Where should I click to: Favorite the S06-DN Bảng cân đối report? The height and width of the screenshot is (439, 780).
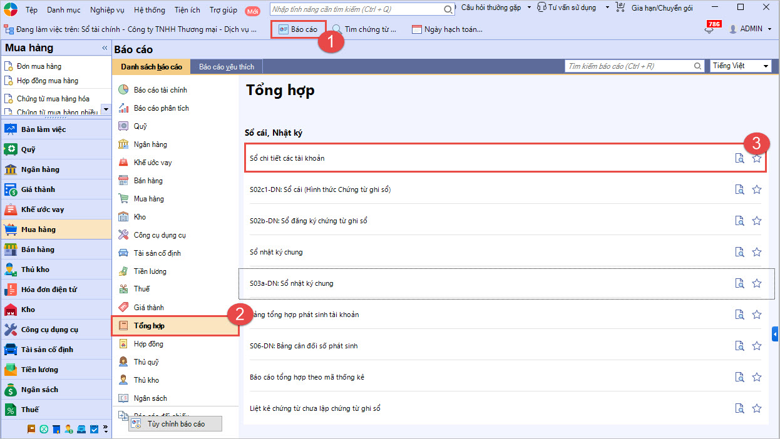coord(756,346)
